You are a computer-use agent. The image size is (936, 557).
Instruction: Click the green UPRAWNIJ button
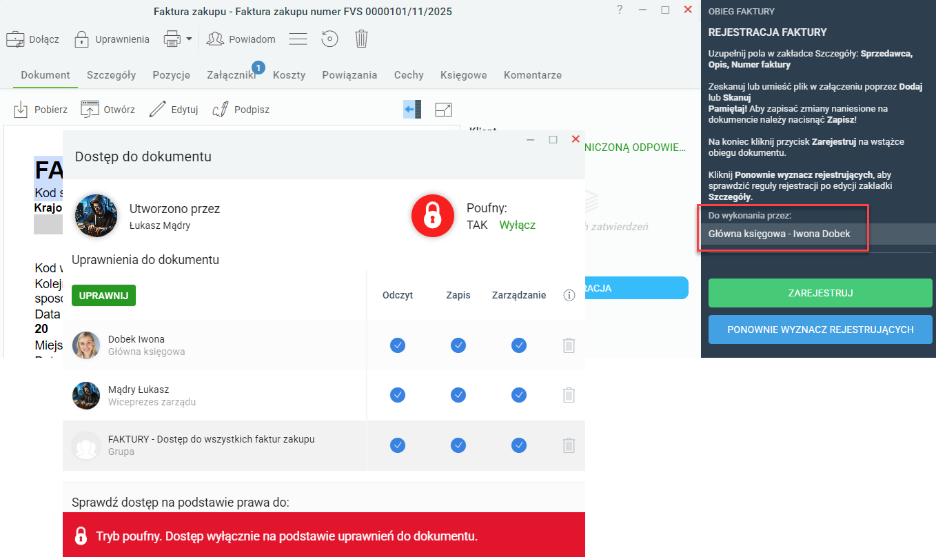[x=104, y=295]
